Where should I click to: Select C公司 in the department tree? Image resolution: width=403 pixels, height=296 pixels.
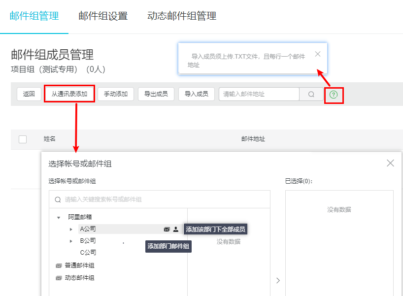pyautogui.click(x=88, y=253)
